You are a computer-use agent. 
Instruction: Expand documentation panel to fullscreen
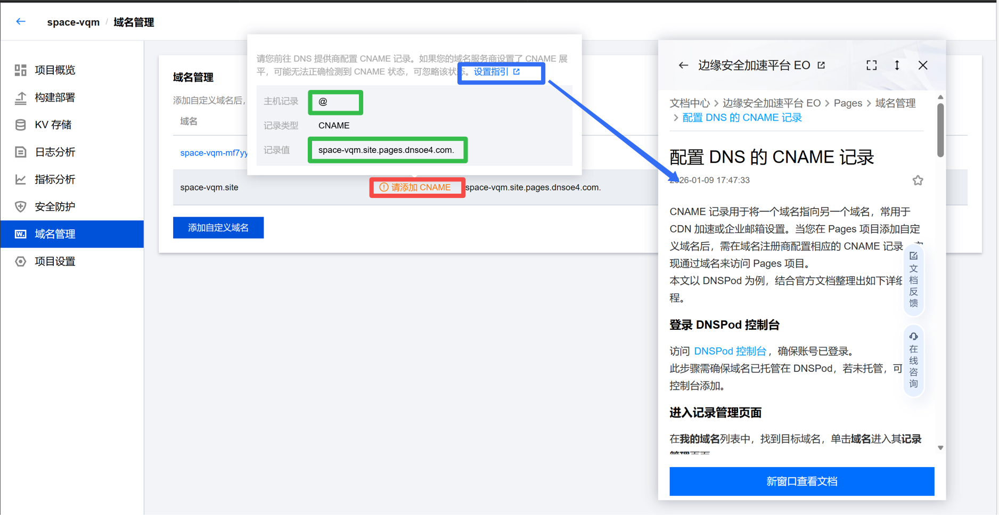pyautogui.click(x=871, y=65)
